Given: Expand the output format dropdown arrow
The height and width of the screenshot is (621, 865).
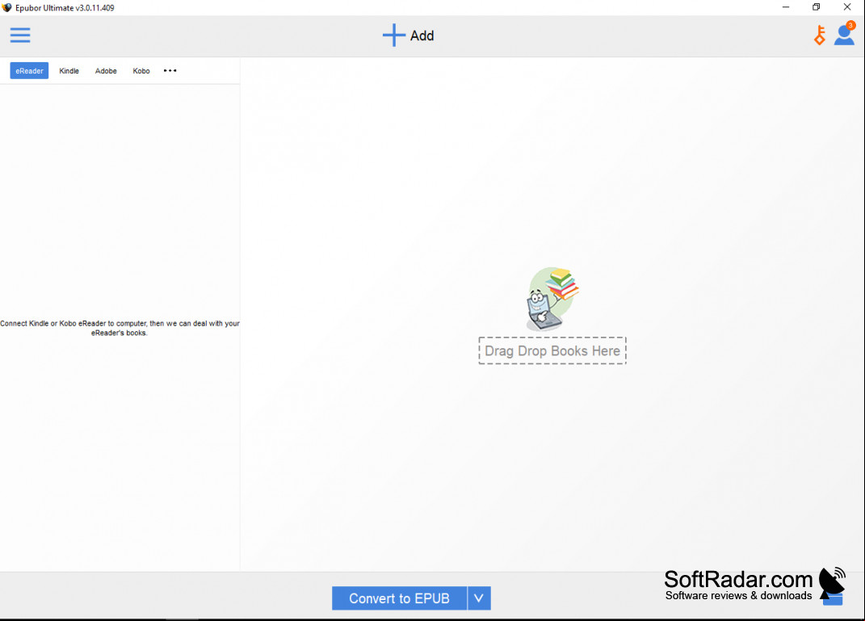Looking at the screenshot, I should 479,598.
